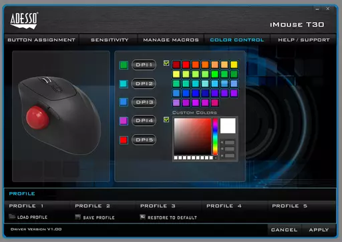The image size is (342, 242).
Task: Click the Apply button
Action: 319,230
